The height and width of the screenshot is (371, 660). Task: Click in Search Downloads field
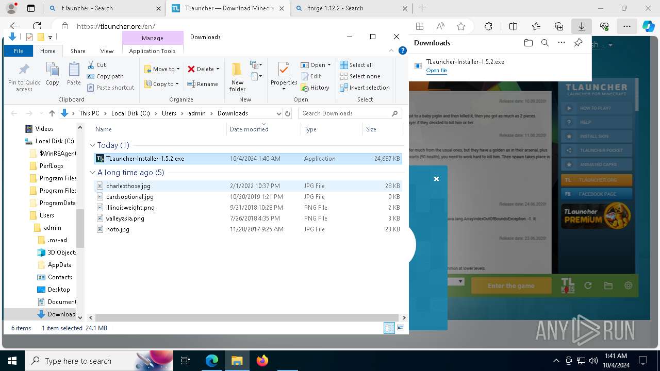[x=350, y=113]
